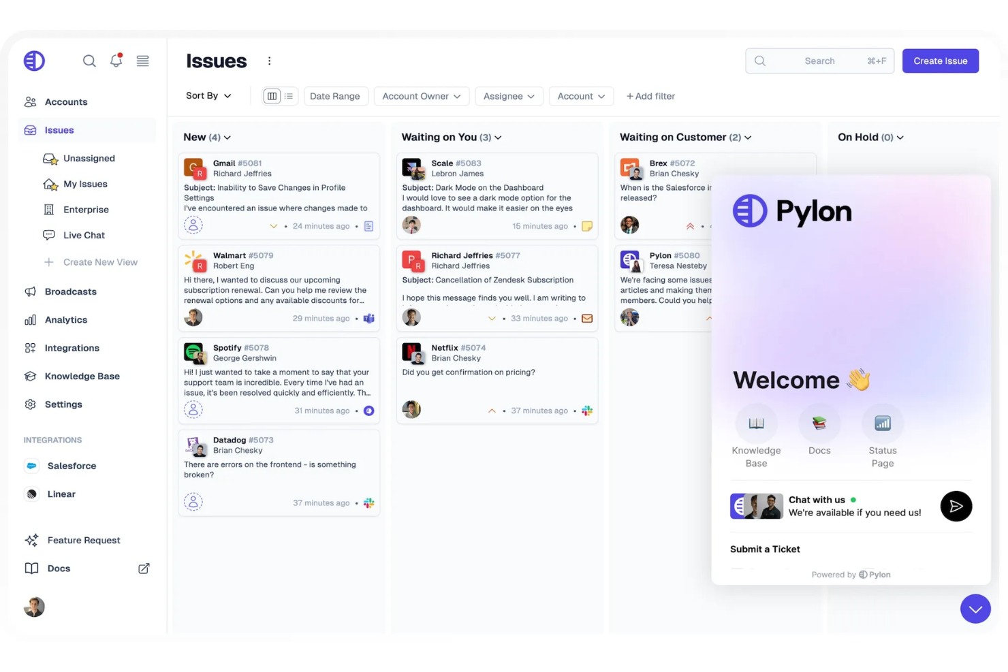Viewport: 1008px width, 672px height.
Task: Click the Create Issue button
Action: (x=940, y=61)
